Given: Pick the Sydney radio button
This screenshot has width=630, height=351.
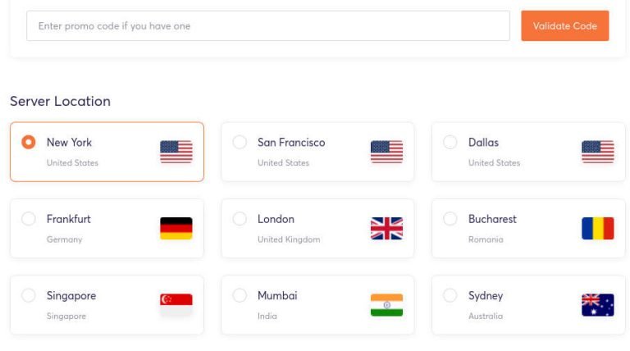Looking at the screenshot, I should click(x=450, y=295).
